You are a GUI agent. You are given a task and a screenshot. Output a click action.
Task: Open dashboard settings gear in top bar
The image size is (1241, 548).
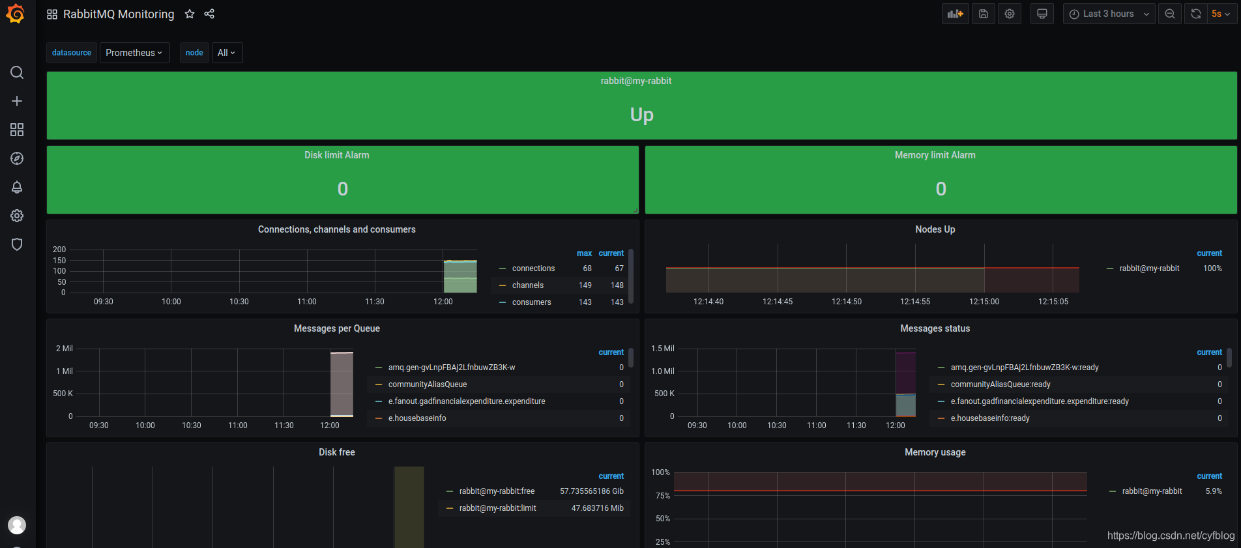pos(1010,14)
